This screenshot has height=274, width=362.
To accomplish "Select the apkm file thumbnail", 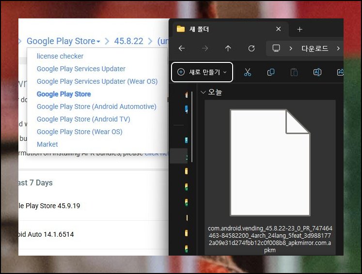I will pos(270,163).
